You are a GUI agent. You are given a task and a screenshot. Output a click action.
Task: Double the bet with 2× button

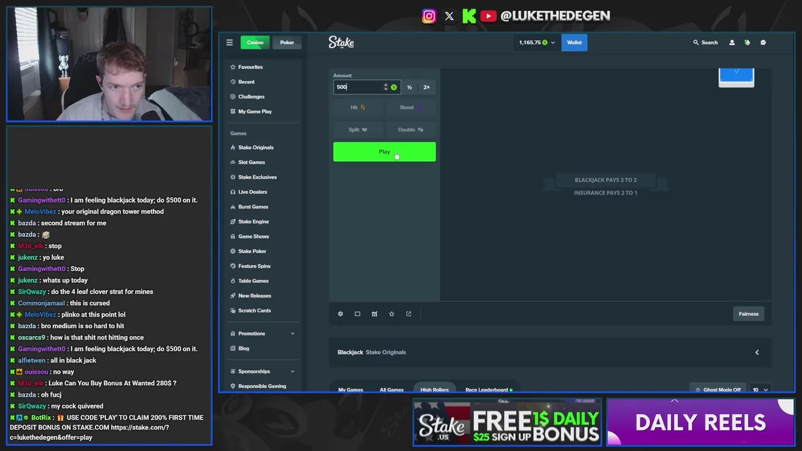coord(427,87)
